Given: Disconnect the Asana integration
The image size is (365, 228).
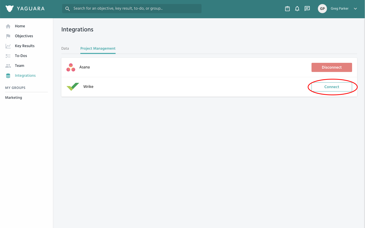Looking at the screenshot, I should (332, 67).
